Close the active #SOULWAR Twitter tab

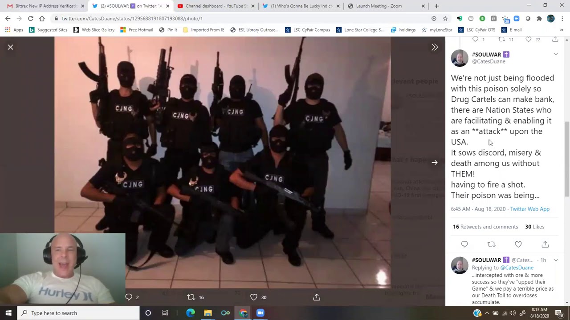point(167,6)
